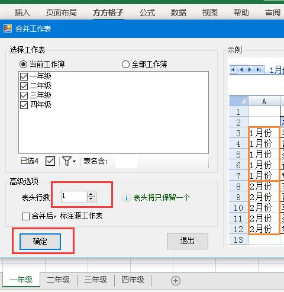Click the last-sheet navigation arrow in 示例
The image size is (284, 292).
pos(259,70)
